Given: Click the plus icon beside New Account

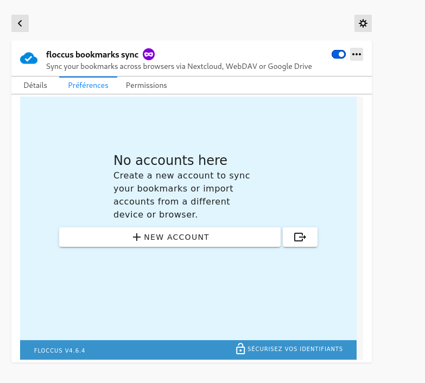Looking at the screenshot, I should click(x=137, y=237).
